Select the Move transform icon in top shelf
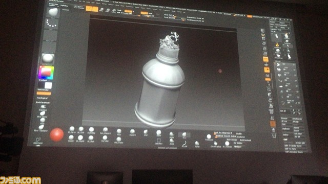This screenshot has width=328, height=184. (101, 10)
